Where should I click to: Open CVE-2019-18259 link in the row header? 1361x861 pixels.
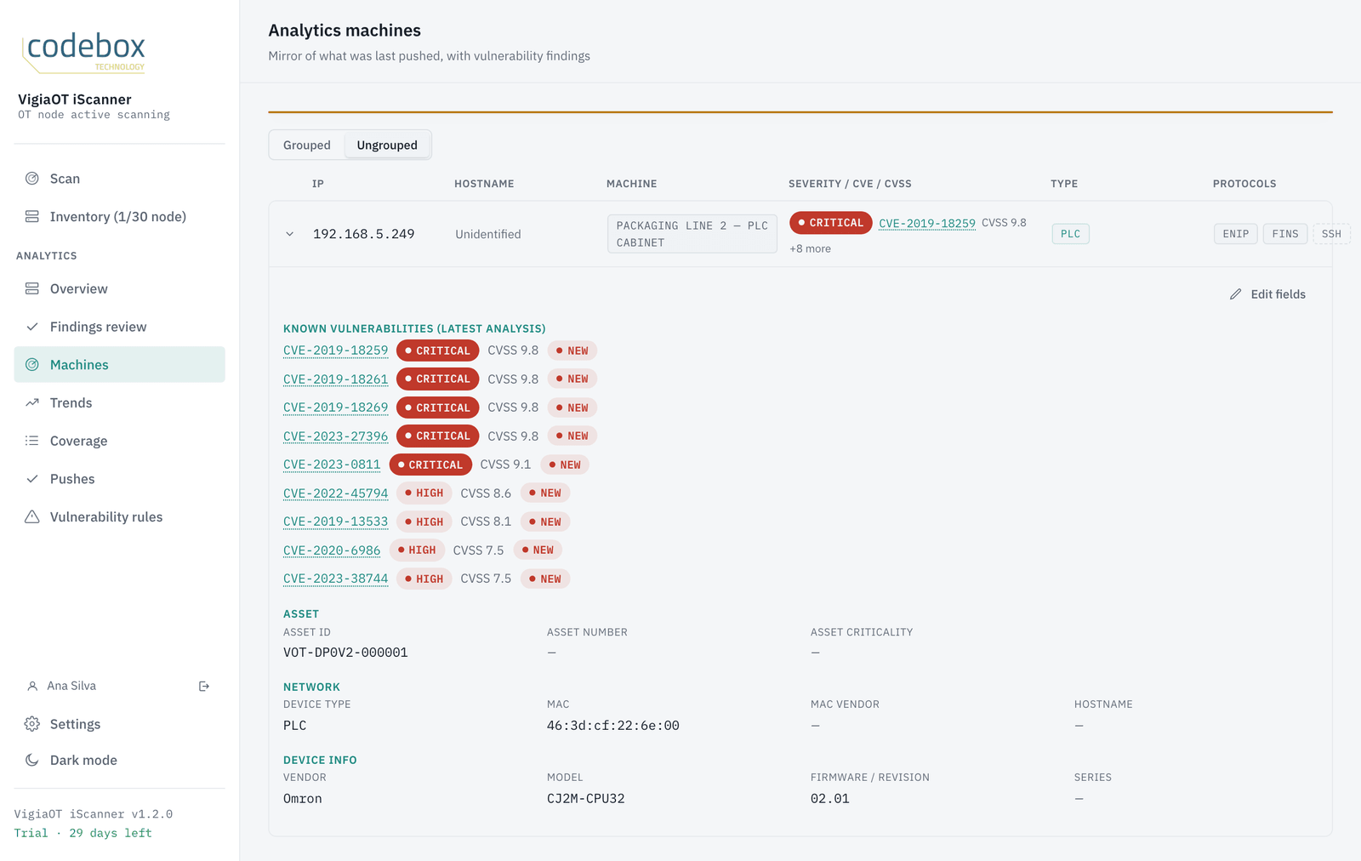tap(927, 223)
